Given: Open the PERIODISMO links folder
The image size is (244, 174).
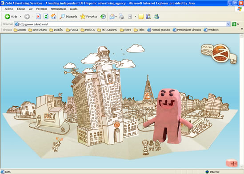Looking at the screenshot, I should (x=108, y=30).
